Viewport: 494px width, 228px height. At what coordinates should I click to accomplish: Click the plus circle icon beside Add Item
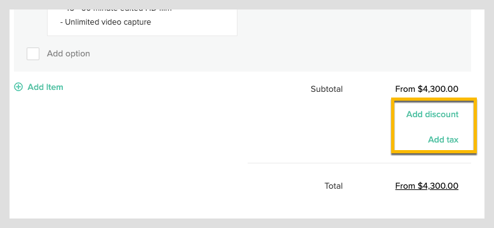tap(18, 87)
